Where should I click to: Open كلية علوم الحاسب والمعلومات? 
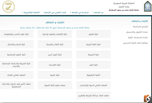click(x=16, y=34)
